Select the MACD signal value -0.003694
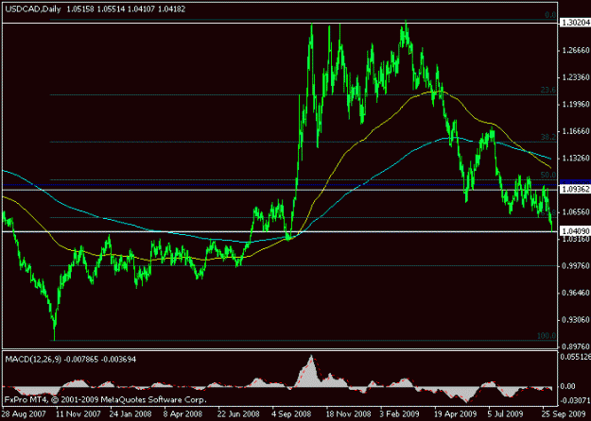This screenshot has height=421, width=591. (x=117, y=360)
